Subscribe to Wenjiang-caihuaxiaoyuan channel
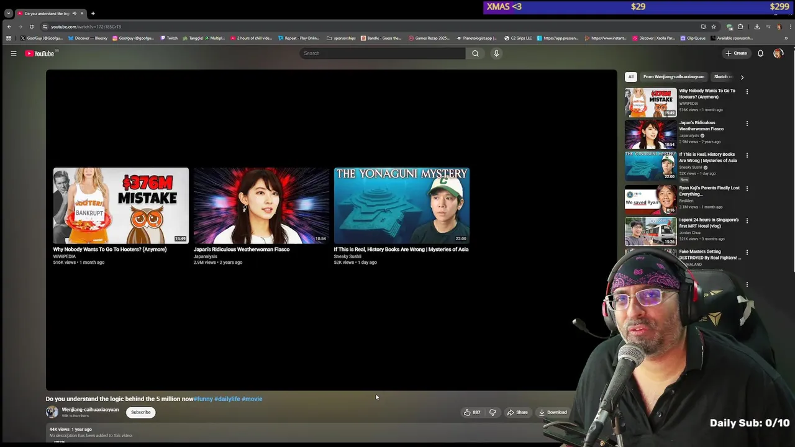The image size is (795, 447). pyautogui.click(x=140, y=412)
